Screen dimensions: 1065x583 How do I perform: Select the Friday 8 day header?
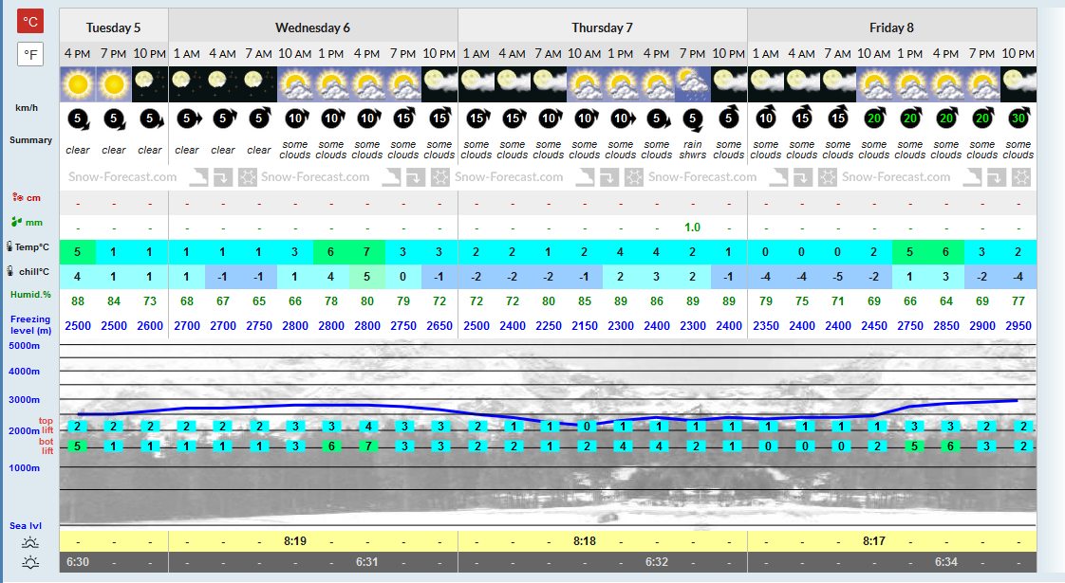coord(892,27)
